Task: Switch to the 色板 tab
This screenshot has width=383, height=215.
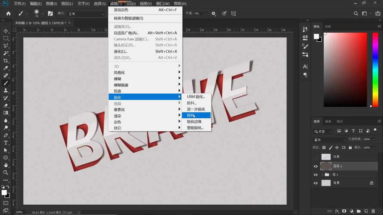Action: tap(328, 27)
